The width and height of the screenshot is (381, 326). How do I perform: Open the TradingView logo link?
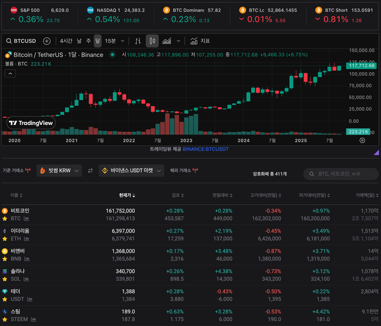pyautogui.click(x=31, y=123)
